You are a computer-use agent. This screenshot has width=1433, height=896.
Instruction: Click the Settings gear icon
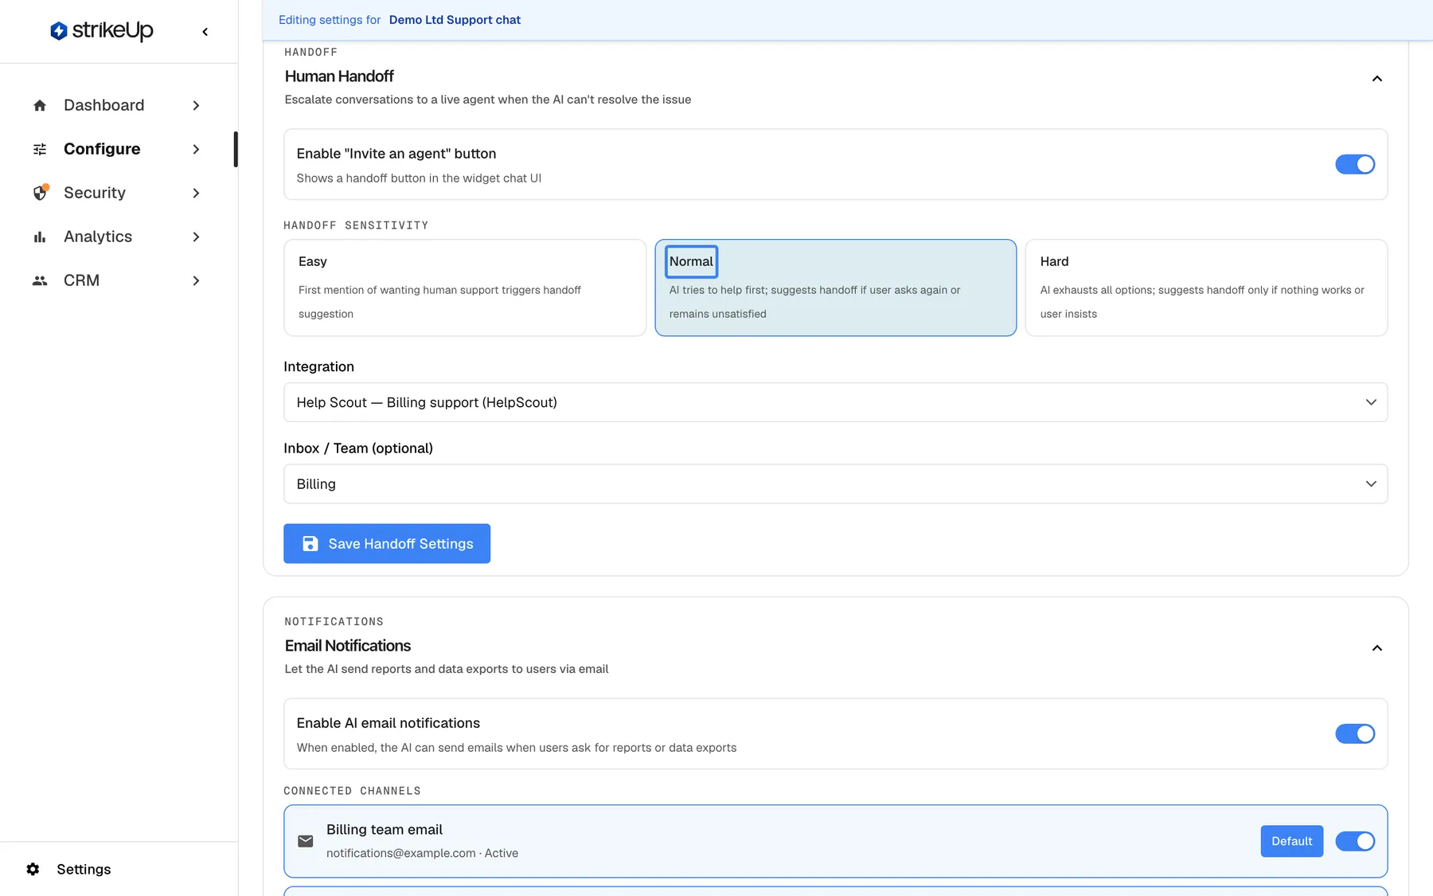click(x=33, y=869)
